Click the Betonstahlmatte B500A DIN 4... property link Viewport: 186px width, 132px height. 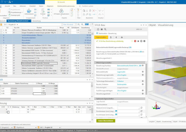[129, 65]
